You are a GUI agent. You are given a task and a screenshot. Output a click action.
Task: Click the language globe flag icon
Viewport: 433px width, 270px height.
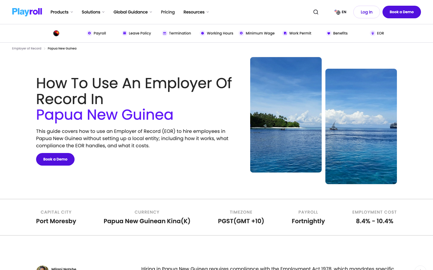[x=337, y=12]
